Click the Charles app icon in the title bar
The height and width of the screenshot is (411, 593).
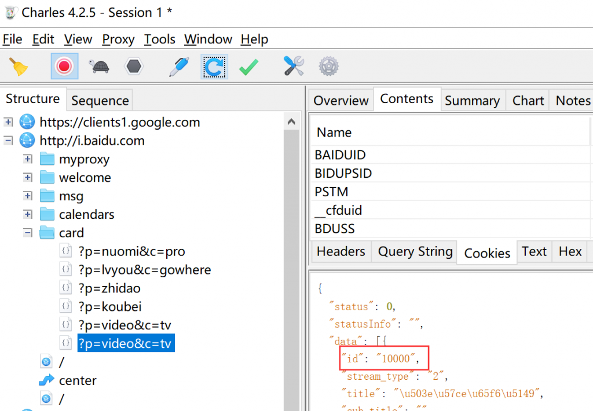pos(10,13)
